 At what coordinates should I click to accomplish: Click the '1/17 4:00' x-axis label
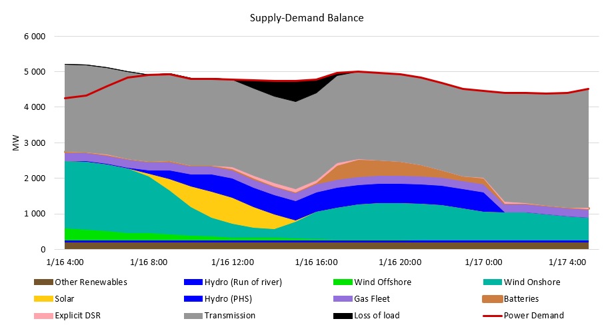click(x=567, y=262)
